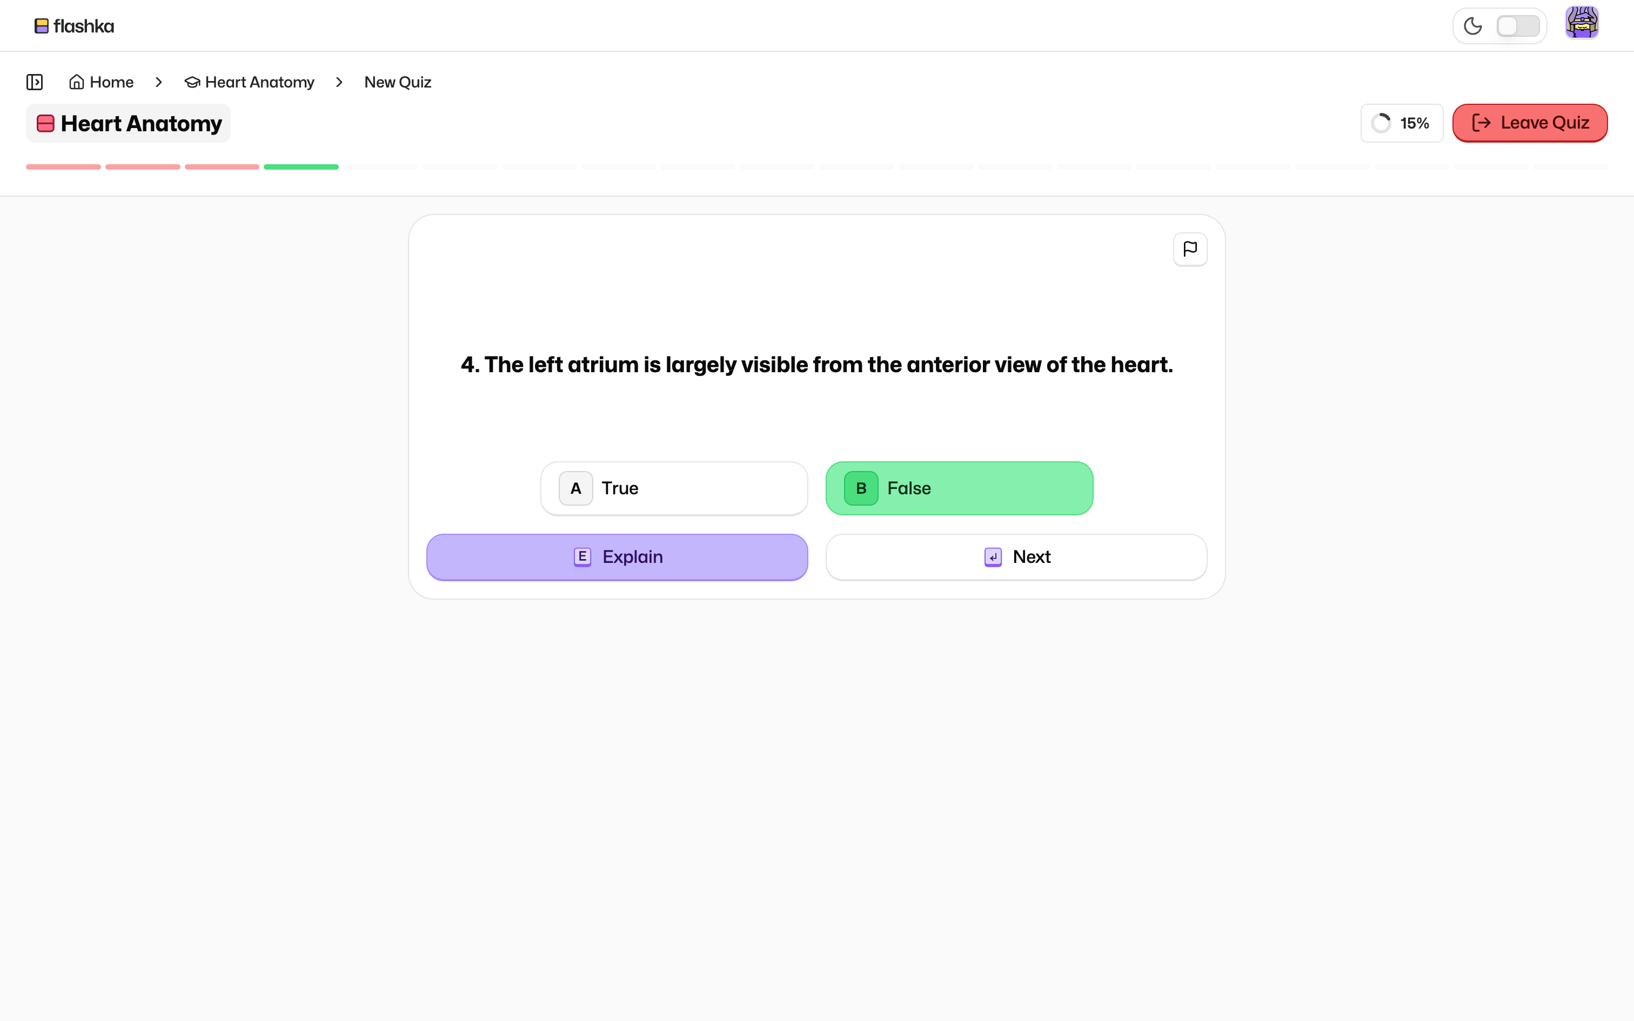Screen dimensions: 1634x1021
Task: Click the 15% progress spinner indicator
Action: coord(1381,124)
